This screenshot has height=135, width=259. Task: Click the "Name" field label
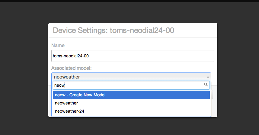click(x=58, y=45)
